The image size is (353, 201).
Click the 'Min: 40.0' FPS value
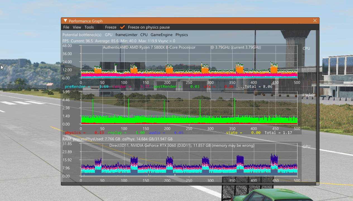(128, 41)
